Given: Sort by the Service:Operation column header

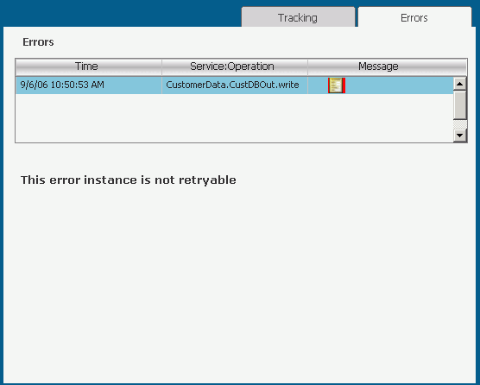Looking at the screenshot, I should coord(235,66).
